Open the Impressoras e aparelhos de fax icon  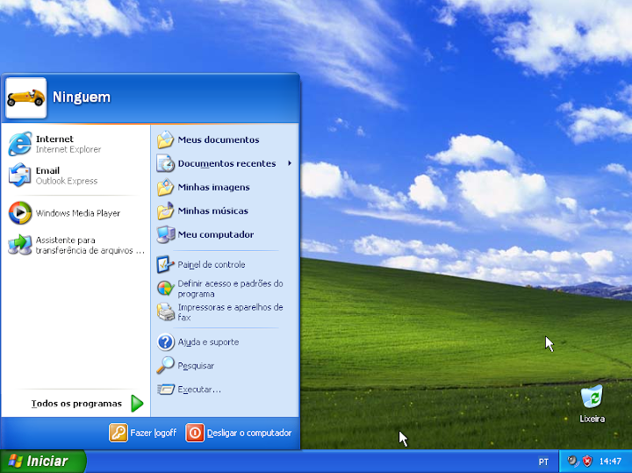click(165, 312)
